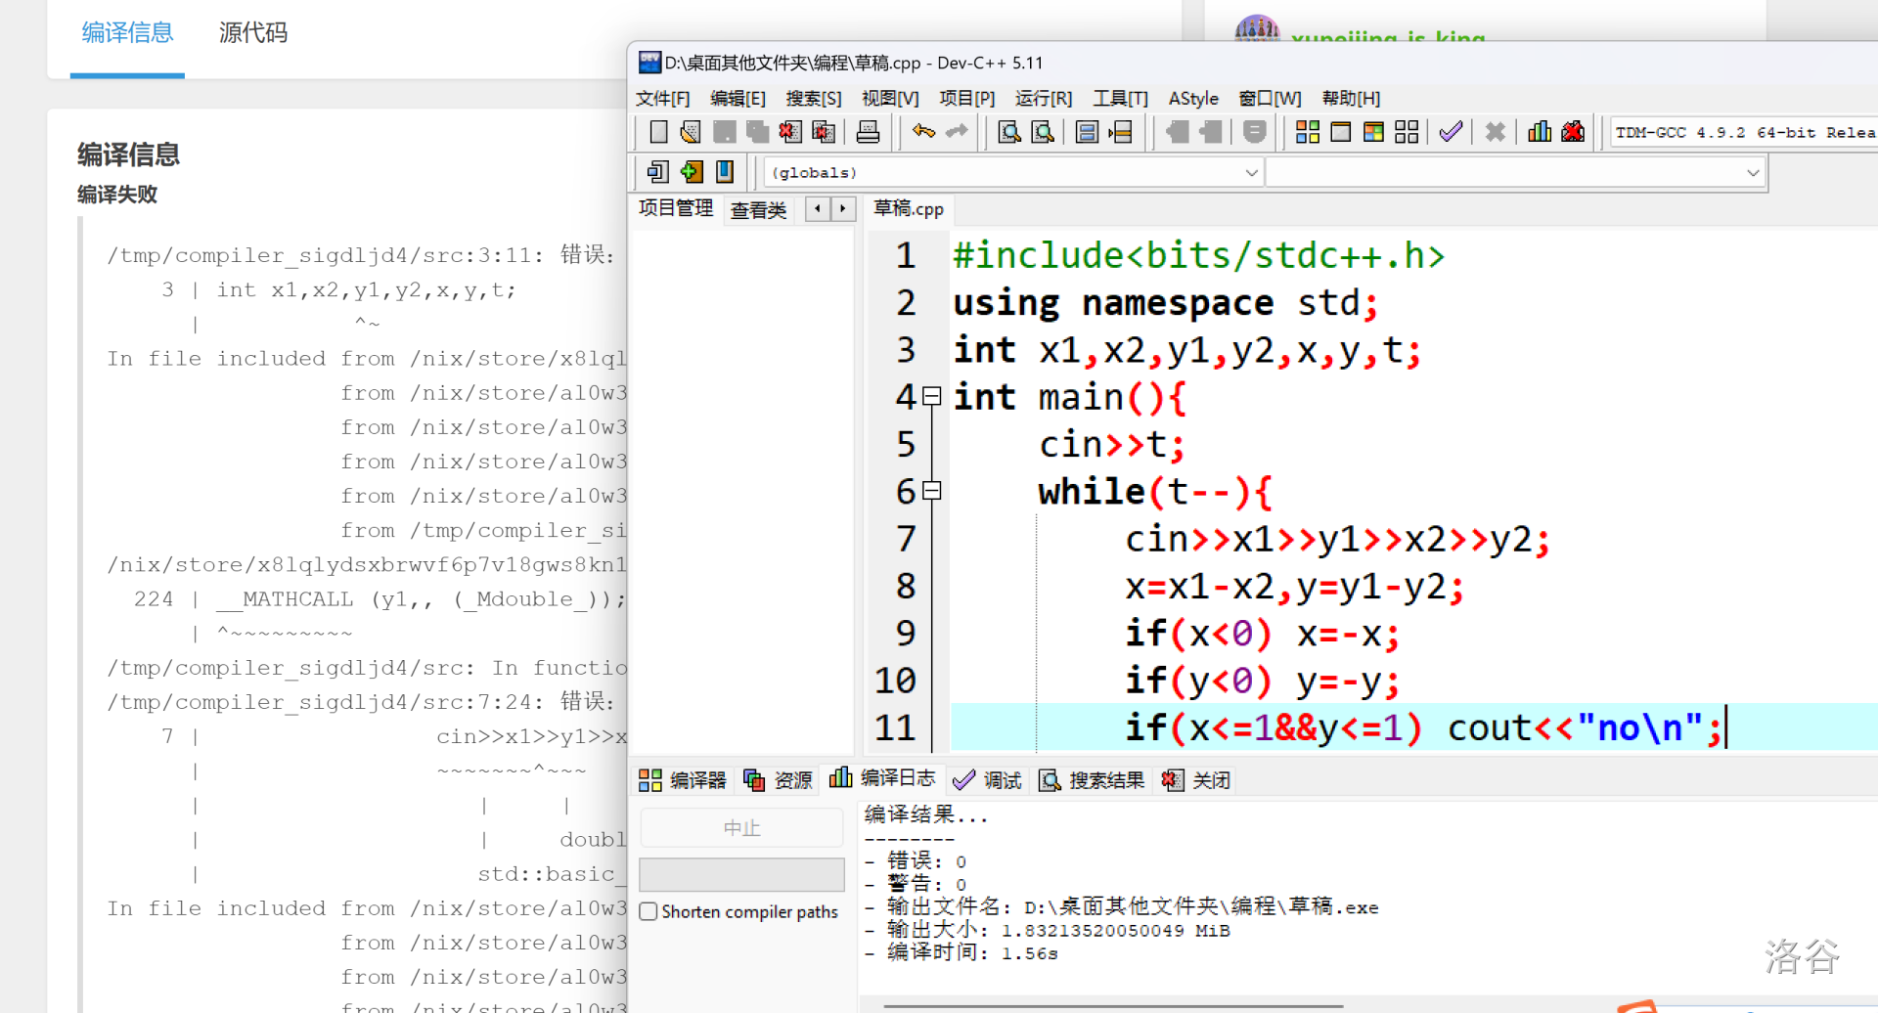The height and width of the screenshot is (1013, 1878).
Task: Collapse the while loop fold on line 6
Action: click(932, 491)
